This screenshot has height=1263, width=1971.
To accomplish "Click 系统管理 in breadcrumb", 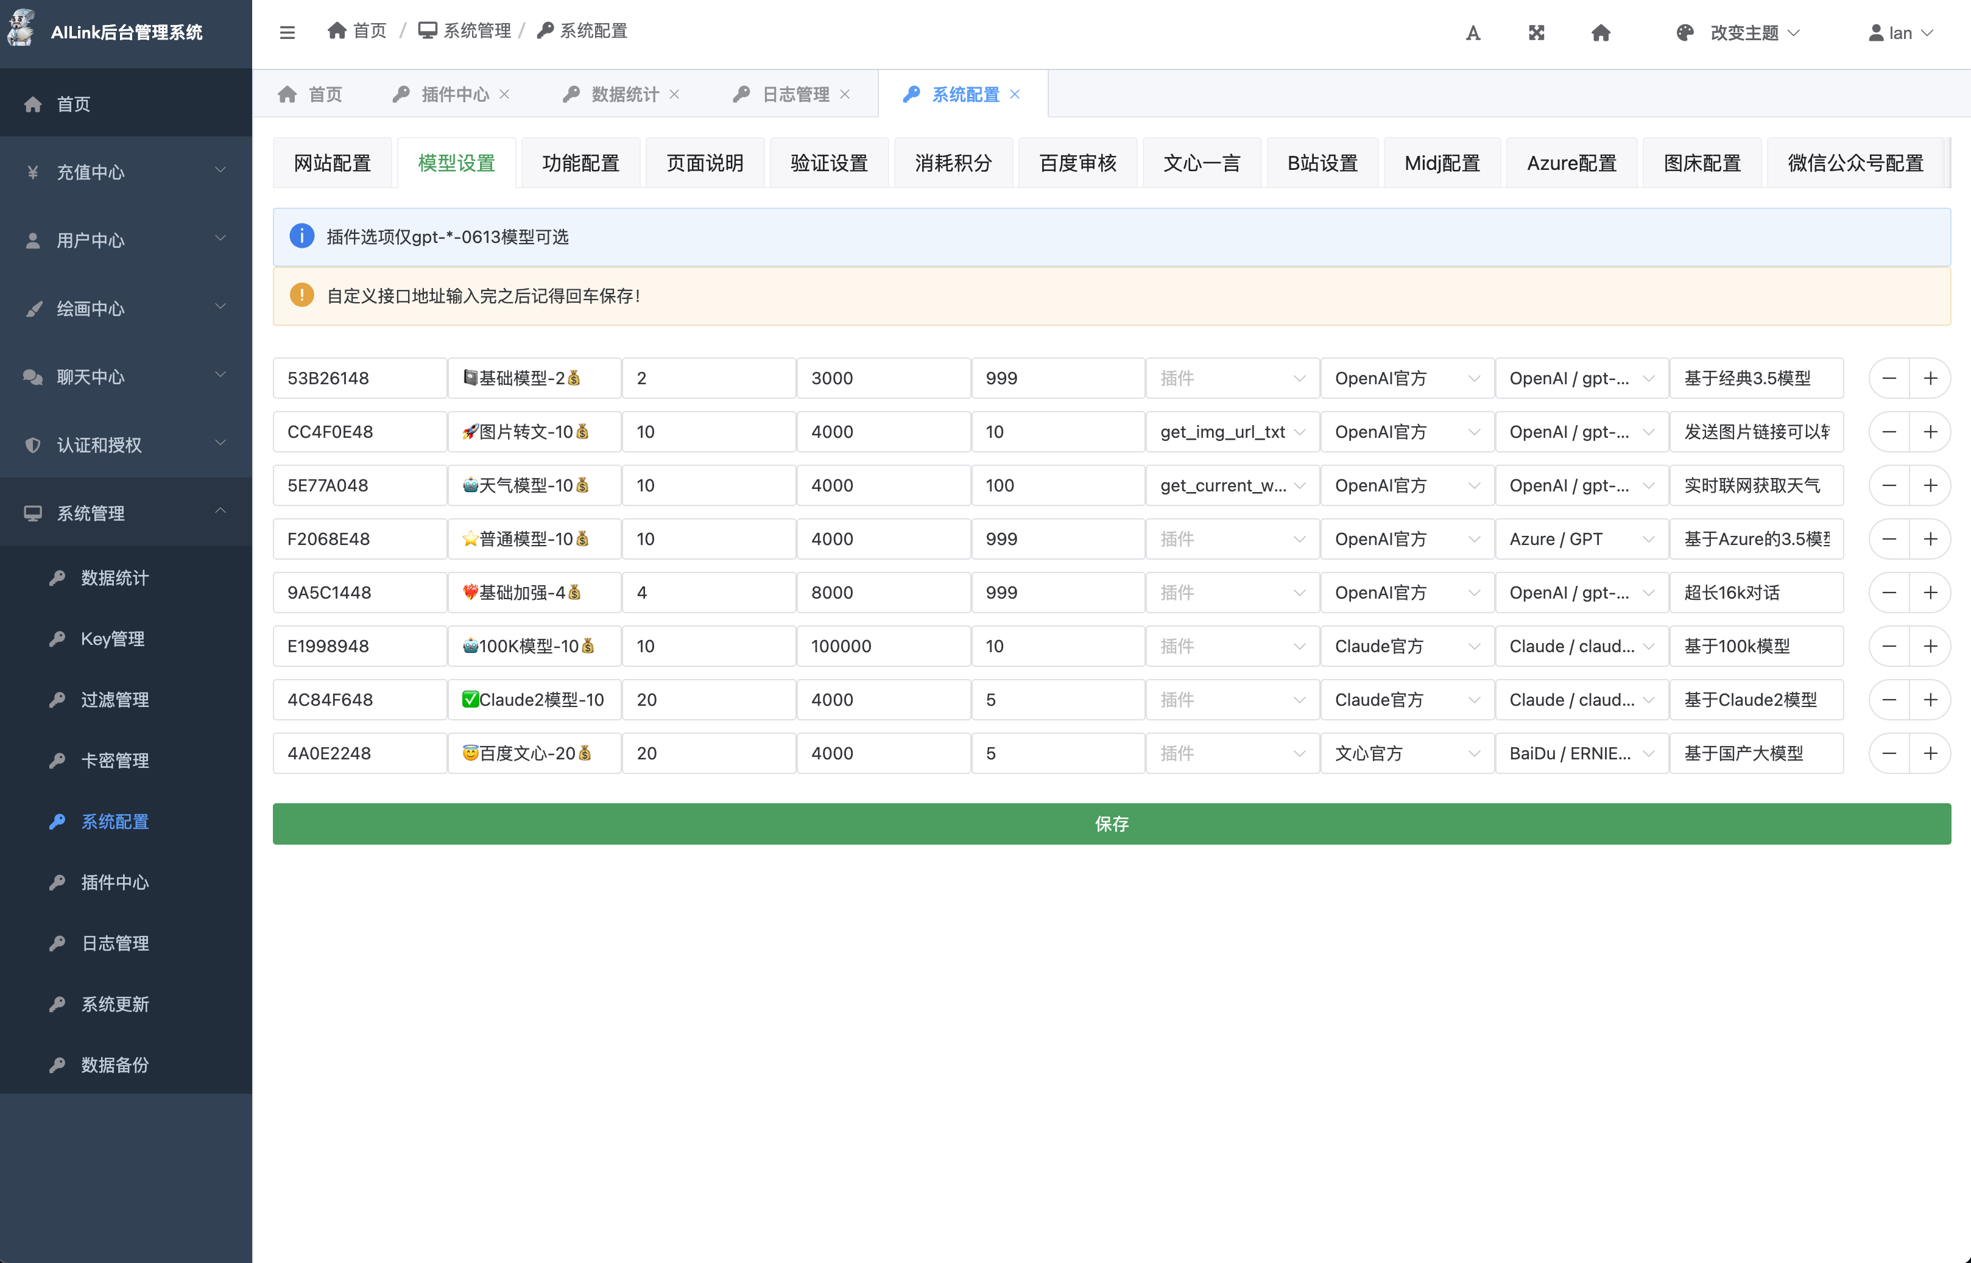I will (464, 31).
